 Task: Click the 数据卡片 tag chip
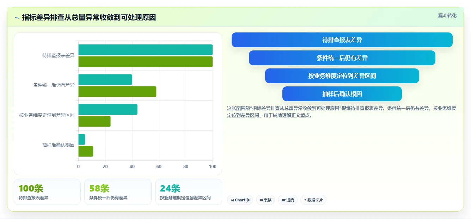click(x=313, y=200)
